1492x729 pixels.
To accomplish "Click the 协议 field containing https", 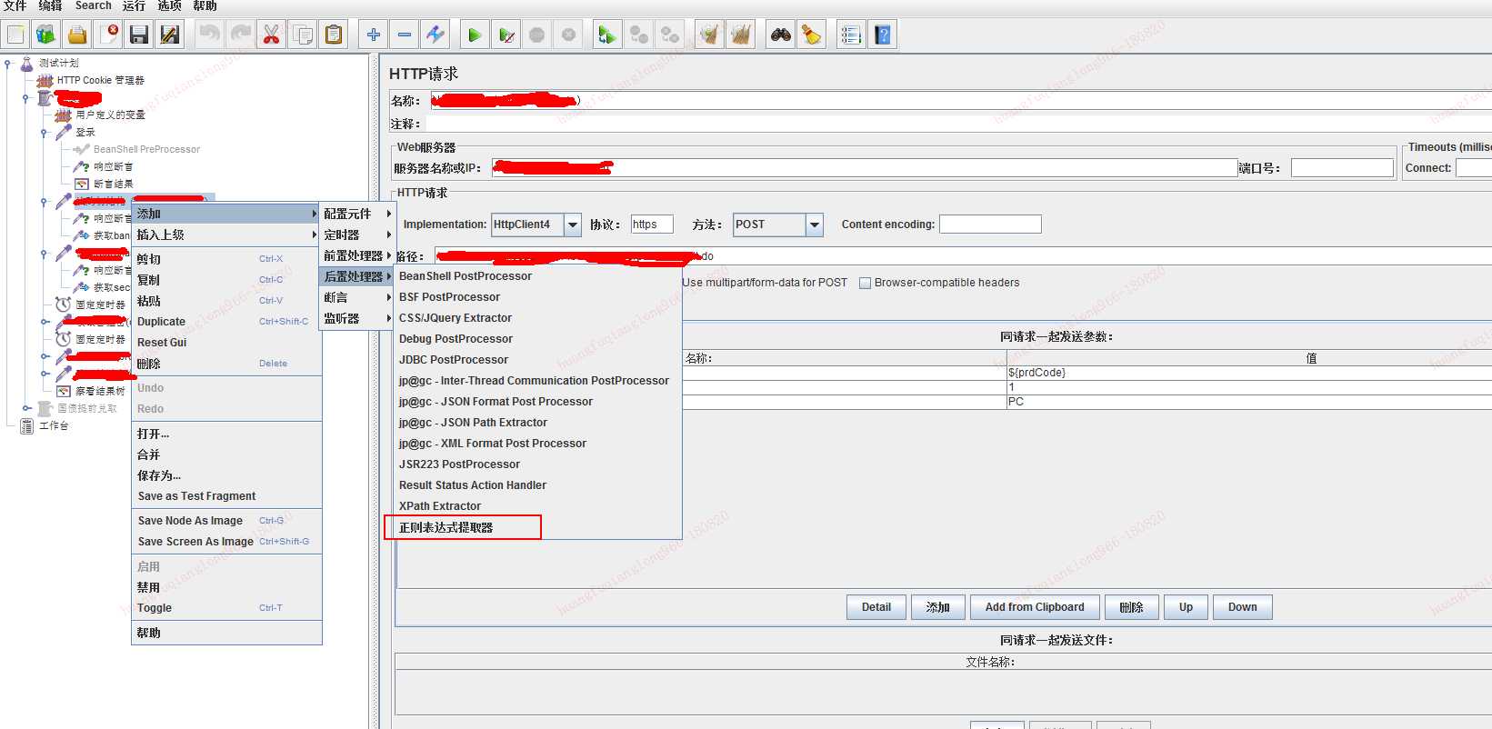I will 652,224.
